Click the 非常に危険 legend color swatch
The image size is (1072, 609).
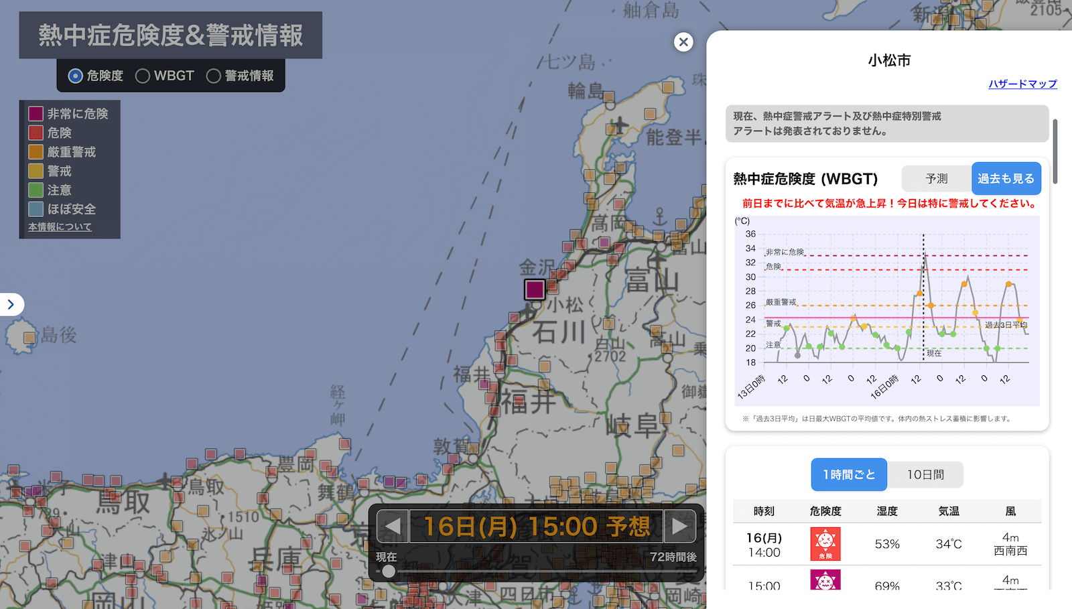(x=36, y=114)
